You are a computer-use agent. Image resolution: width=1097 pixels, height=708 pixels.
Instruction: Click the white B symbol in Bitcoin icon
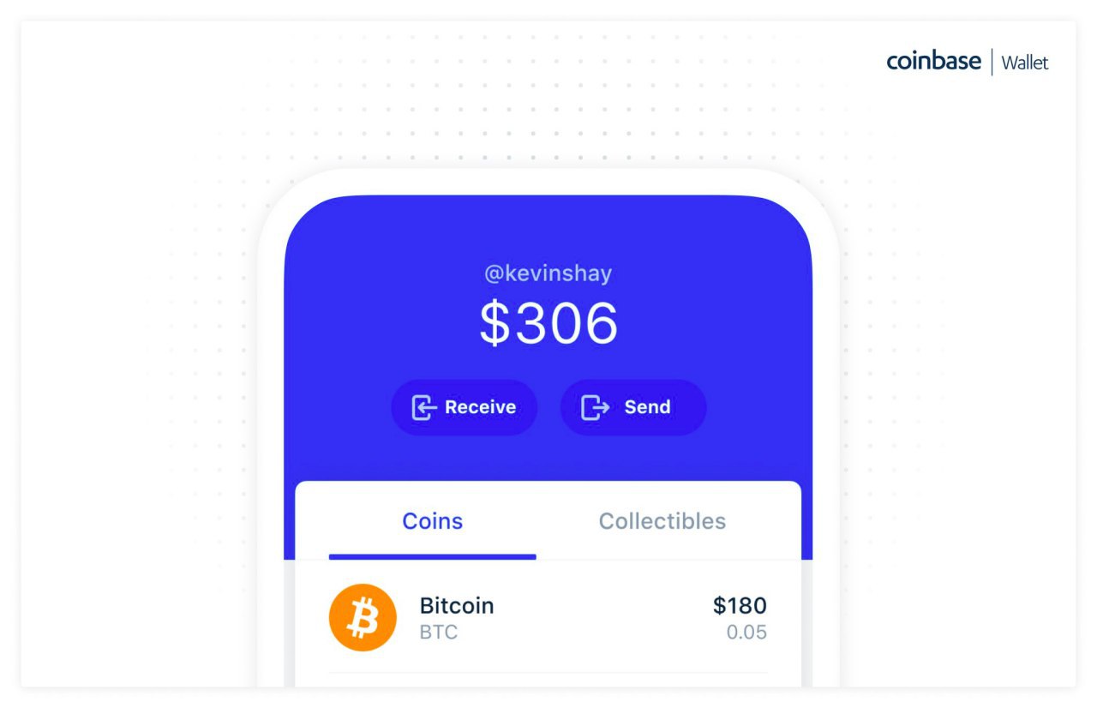363,619
